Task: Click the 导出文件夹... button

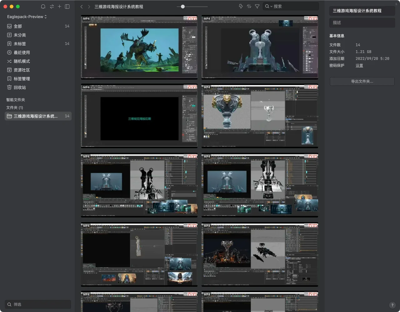Action: click(362, 81)
